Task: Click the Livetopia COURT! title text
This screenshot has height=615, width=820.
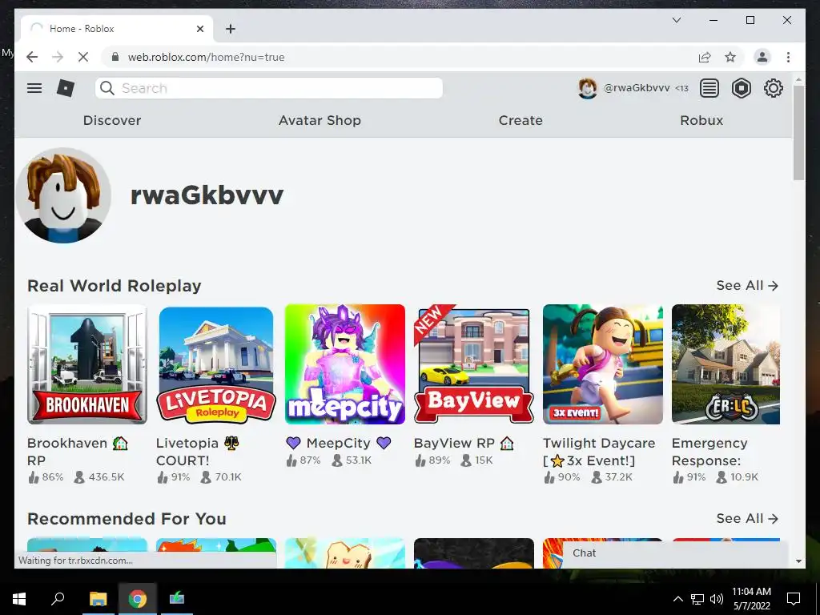Action: (198, 452)
